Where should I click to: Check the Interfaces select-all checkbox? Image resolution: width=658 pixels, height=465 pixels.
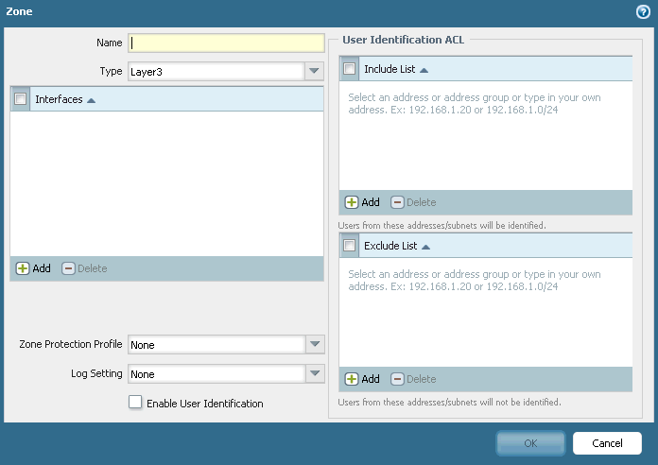click(x=21, y=98)
